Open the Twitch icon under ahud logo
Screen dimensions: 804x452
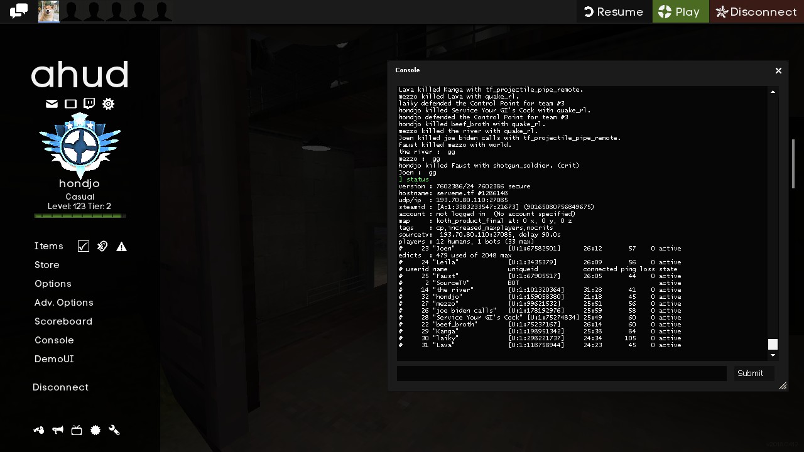pyautogui.click(x=89, y=104)
